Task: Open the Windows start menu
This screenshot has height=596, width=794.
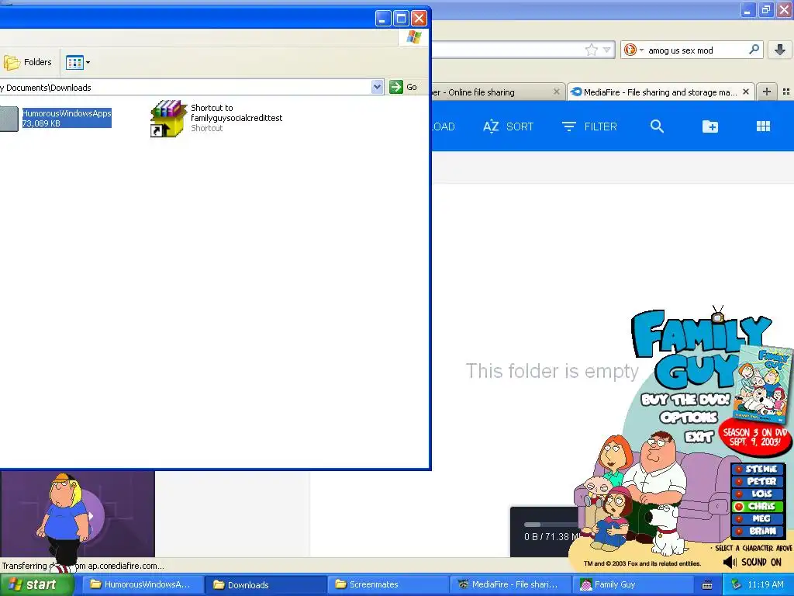Action: tap(36, 584)
